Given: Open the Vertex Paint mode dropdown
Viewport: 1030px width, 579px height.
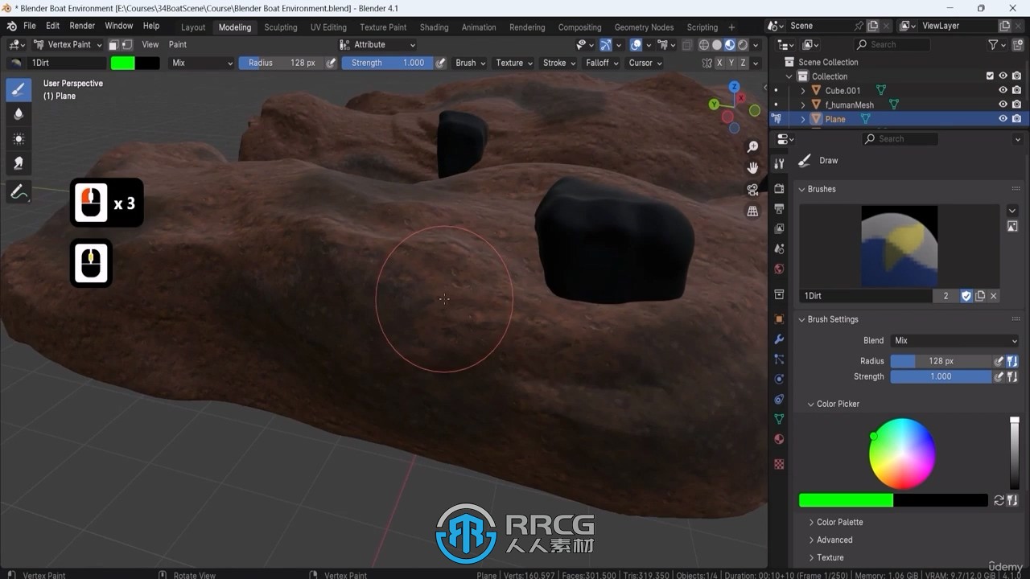Looking at the screenshot, I should [68, 45].
